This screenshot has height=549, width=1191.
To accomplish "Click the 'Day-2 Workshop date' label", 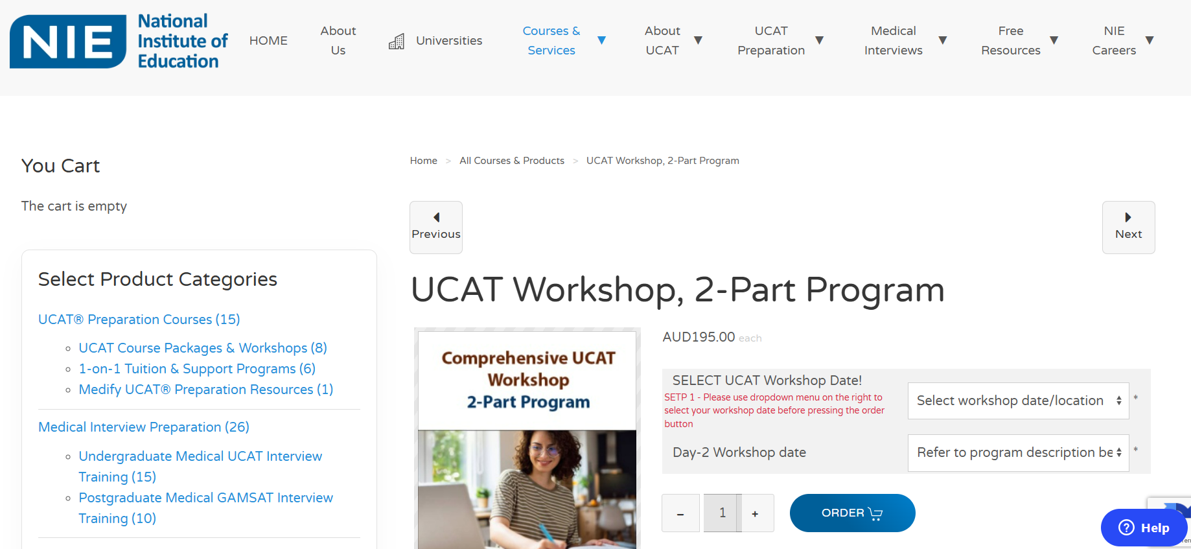I will coord(739,452).
